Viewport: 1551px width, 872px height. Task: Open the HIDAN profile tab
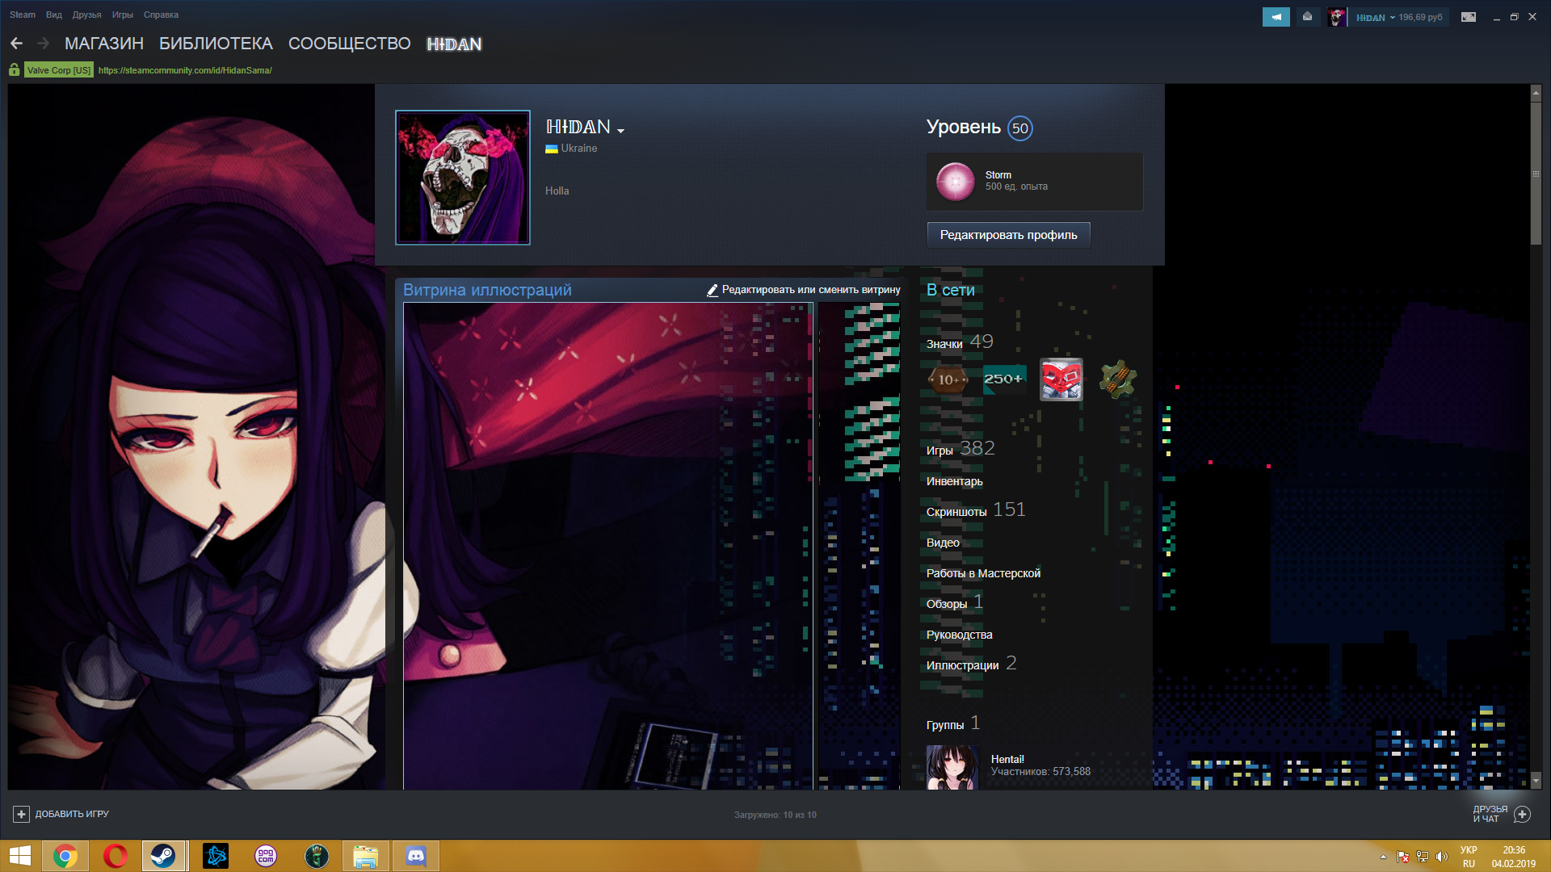454,44
